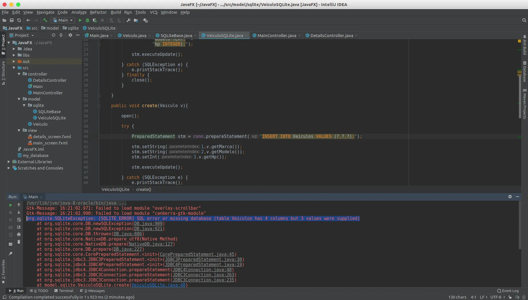Open the VeiculoSQLite.java:40 stack trace link

158,285
